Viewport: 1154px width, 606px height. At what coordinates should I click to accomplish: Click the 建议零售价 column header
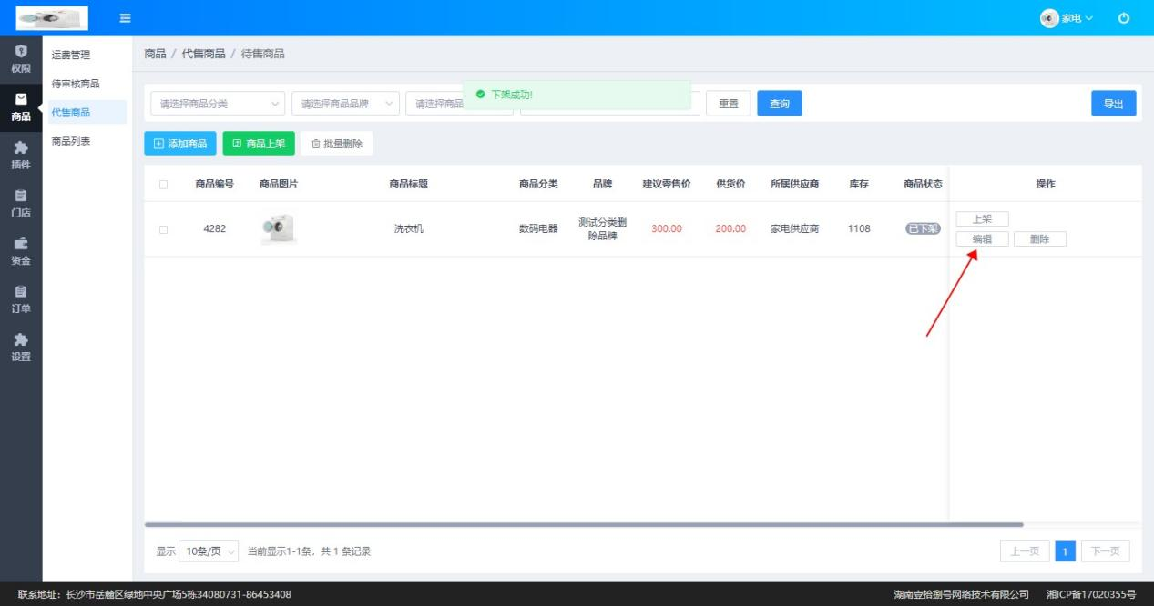click(x=666, y=184)
